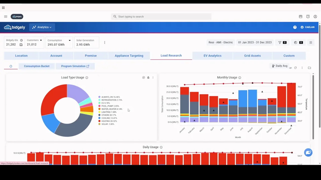
Task: Open the chat support bubble
Action: click(308, 152)
